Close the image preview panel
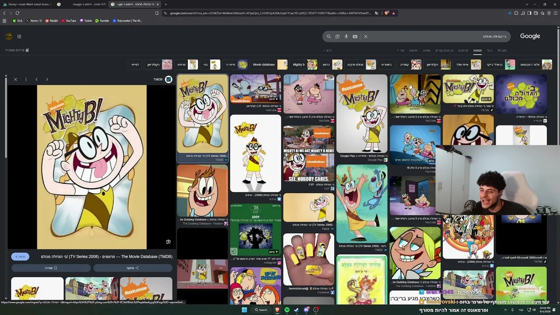The height and width of the screenshot is (315, 560). pyautogui.click(x=15, y=79)
